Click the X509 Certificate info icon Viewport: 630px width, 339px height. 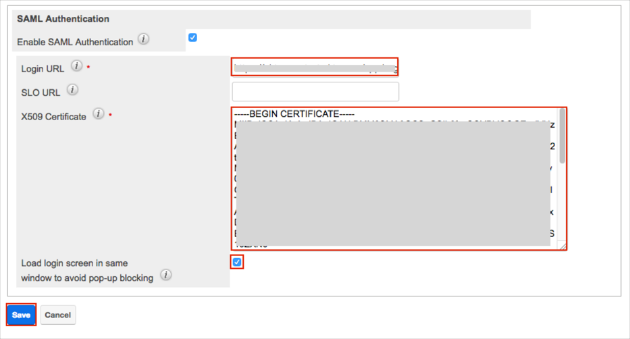click(x=99, y=114)
